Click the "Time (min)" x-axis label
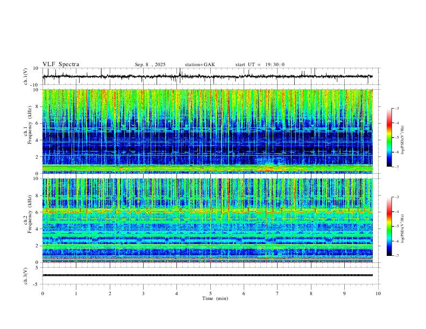 (x=215, y=298)
